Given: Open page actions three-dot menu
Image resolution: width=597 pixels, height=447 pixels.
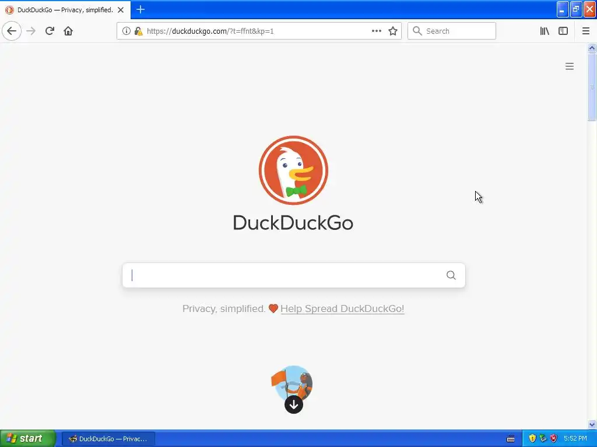Looking at the screenshot, I should 376,31.
